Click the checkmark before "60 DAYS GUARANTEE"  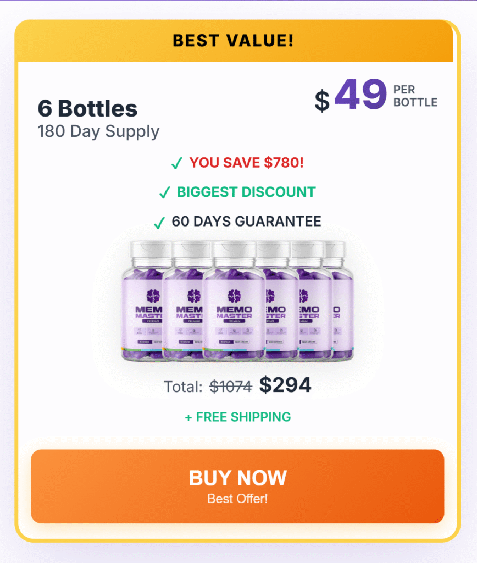[x=159, y=223]
